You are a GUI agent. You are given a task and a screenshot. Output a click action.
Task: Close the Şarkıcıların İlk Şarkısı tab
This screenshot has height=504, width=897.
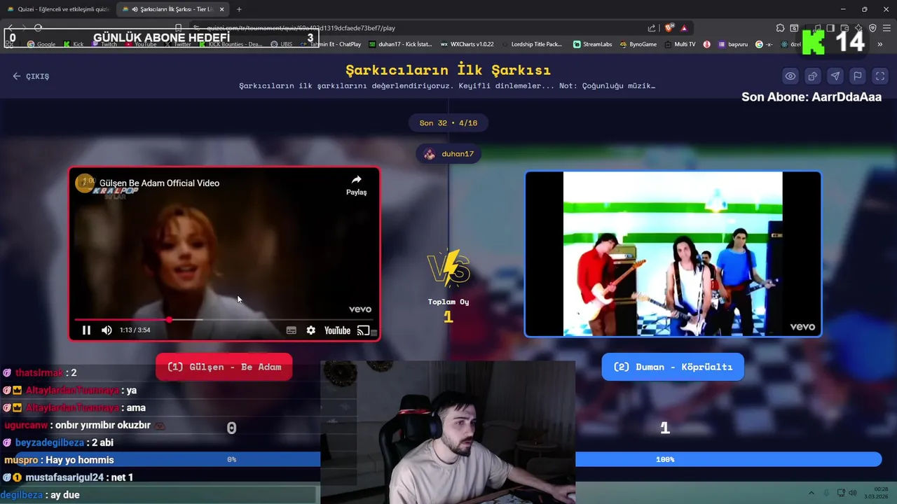[222, 9]
